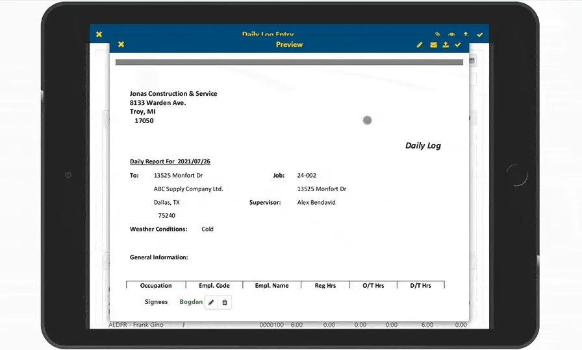Click the Occupation column header
Viewport: 582px width, 350px height.
156,285
